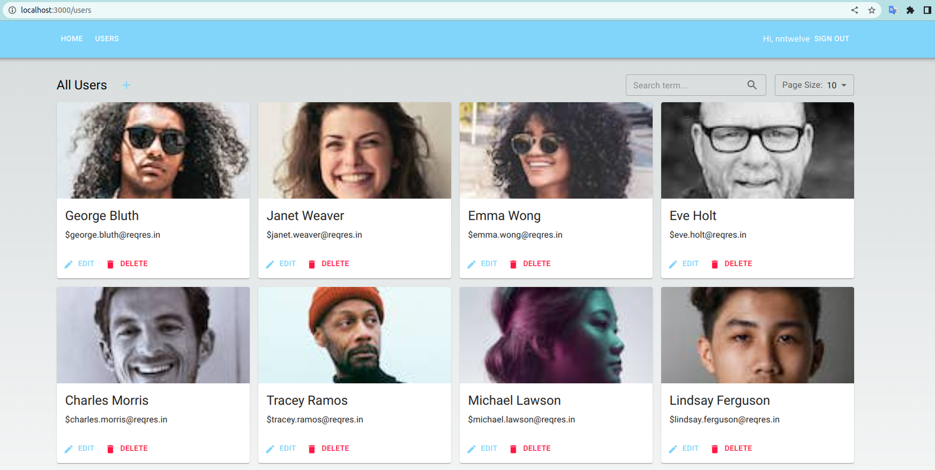Image resolution: width=935 pixels, height=470 pixels.
Task: Delete the Michael Lawson user
Action: tap(530, 448)
